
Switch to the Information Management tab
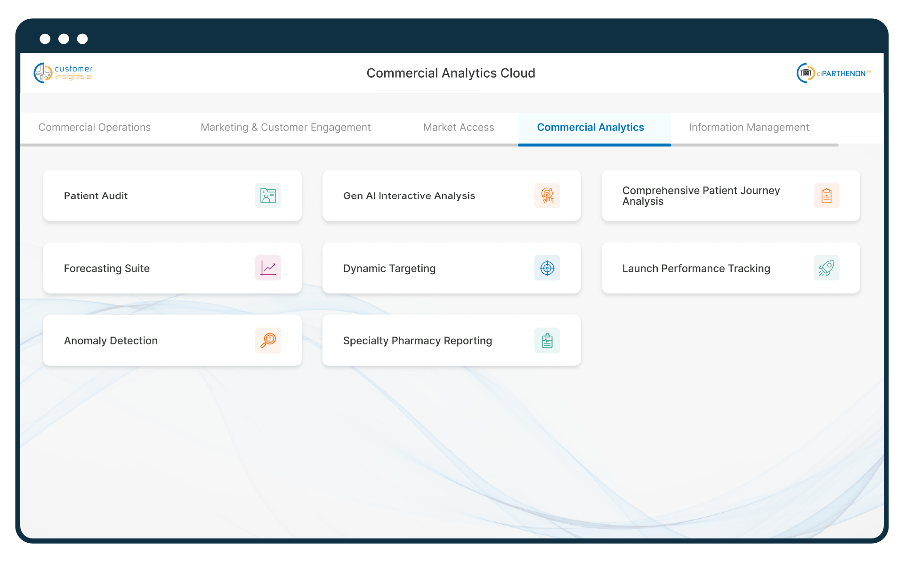click(x=749, y=127)
